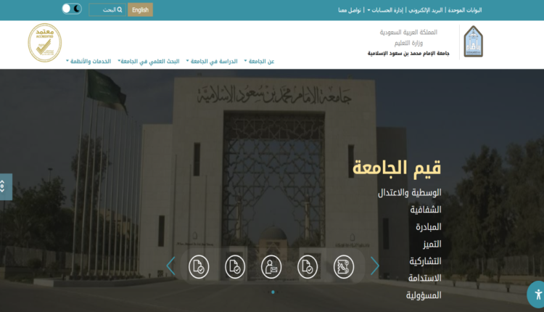This screenshot has width=544, height=312.
Task: Go to next carousel slide arrow
Action: point(375,266)
